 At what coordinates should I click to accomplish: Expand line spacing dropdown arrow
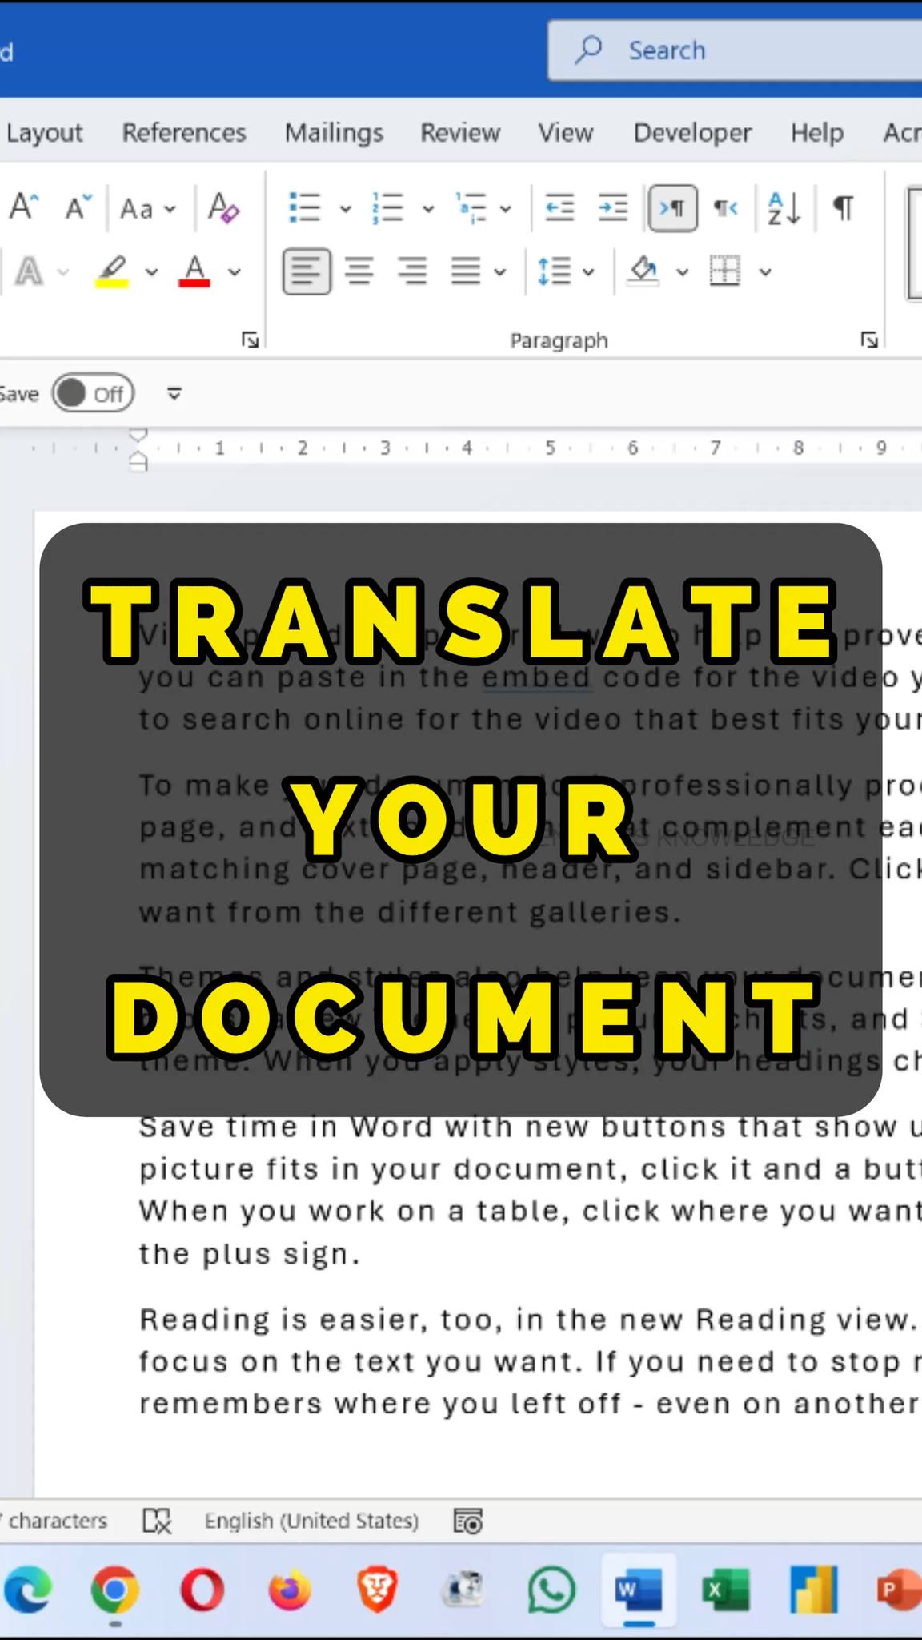click(589, 272)
